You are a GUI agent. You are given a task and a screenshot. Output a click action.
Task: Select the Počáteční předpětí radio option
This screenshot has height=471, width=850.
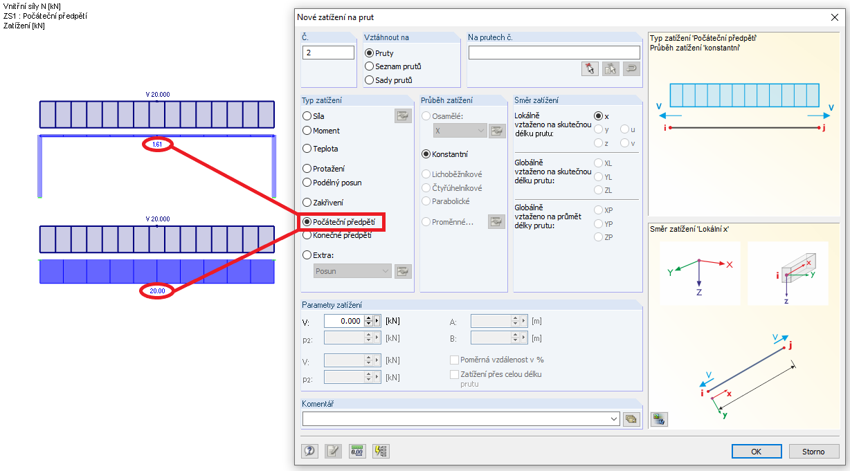click(307, 222)
